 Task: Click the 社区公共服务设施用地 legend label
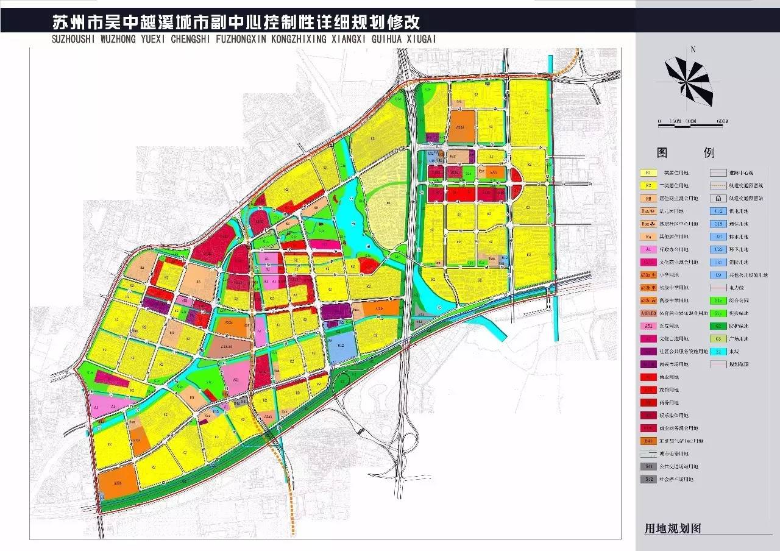[x=684, y=352]
